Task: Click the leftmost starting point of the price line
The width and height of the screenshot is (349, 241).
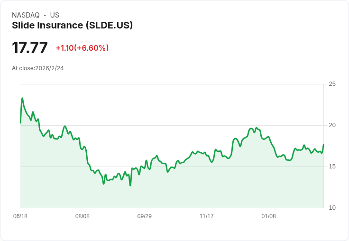Action: click(20, 123)
